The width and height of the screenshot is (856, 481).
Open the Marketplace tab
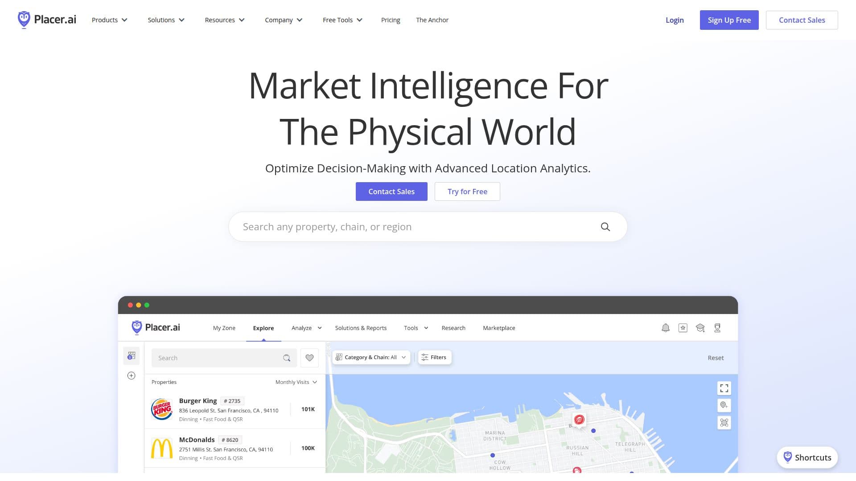[499, 328]
